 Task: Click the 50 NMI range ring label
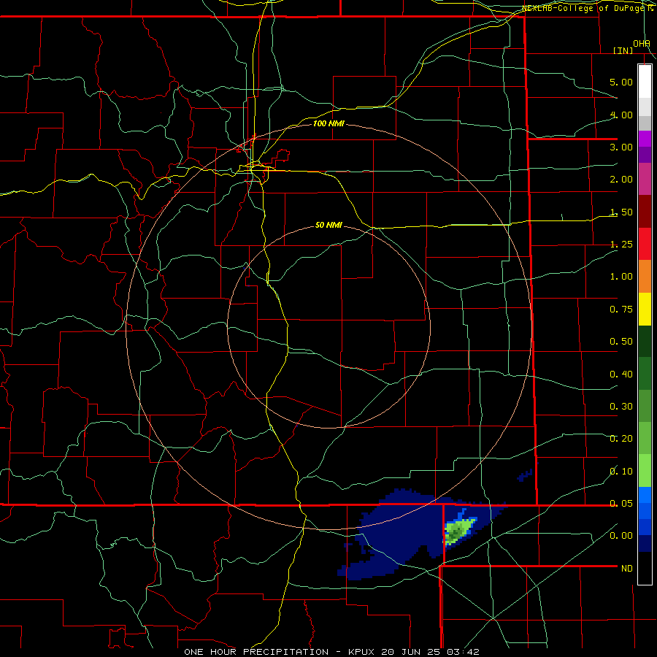tap(329, 225)
